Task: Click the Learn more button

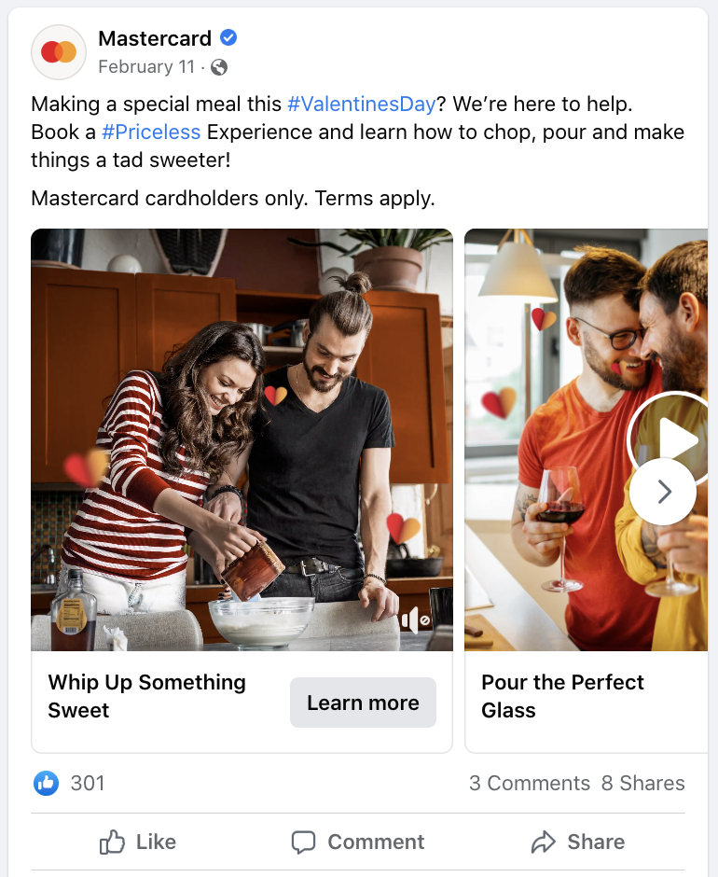Action: (x=363, y=703)
